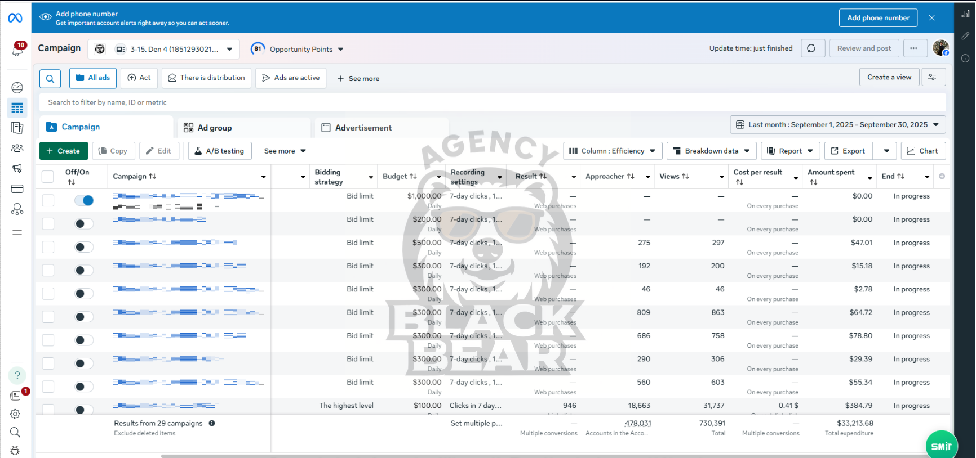Switch to the Ad group tab
Image resolution: width=976 pixels, height=458 pixels.
(243, 128)
